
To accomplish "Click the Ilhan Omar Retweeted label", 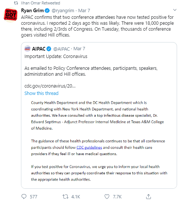I will (40, 3).
